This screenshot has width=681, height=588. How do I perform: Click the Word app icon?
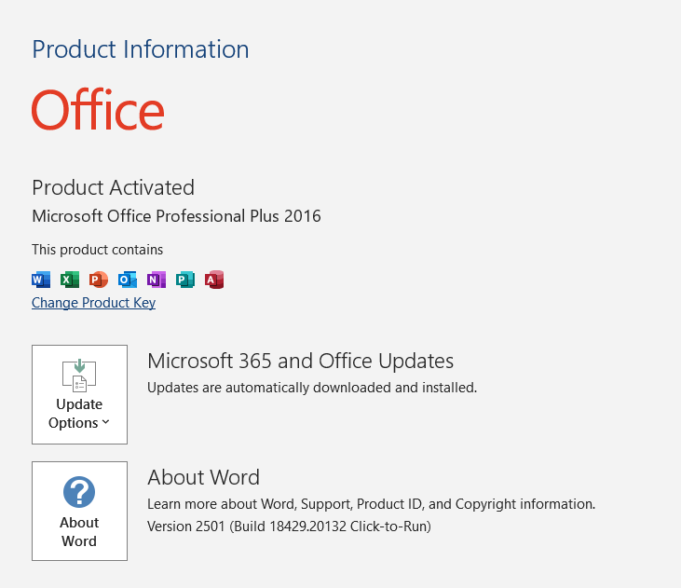pos(41,280)
